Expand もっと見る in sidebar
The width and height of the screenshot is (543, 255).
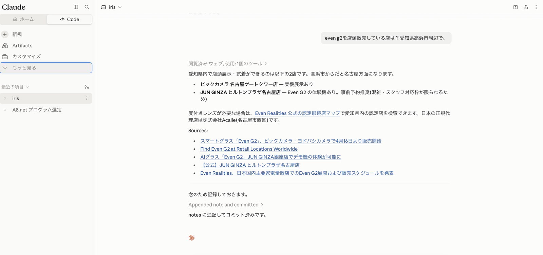(x=46, y=68)
